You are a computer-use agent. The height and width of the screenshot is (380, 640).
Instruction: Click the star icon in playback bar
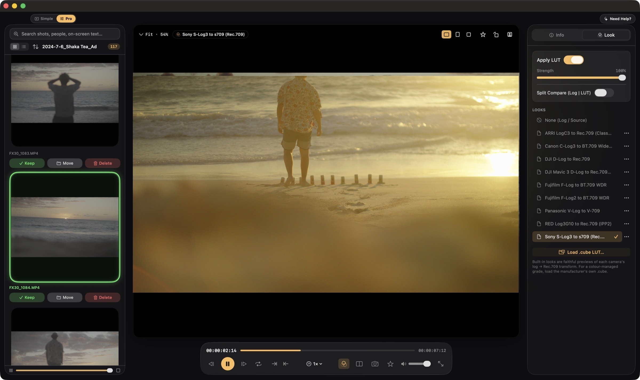[390, 364]
